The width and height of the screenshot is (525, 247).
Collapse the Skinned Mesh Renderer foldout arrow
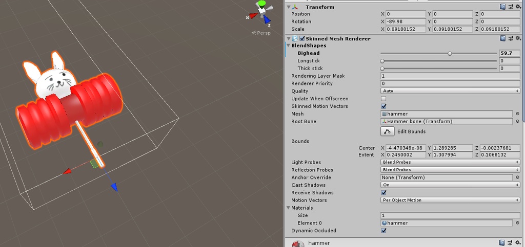pyautogui.click(x=288, y=39)
